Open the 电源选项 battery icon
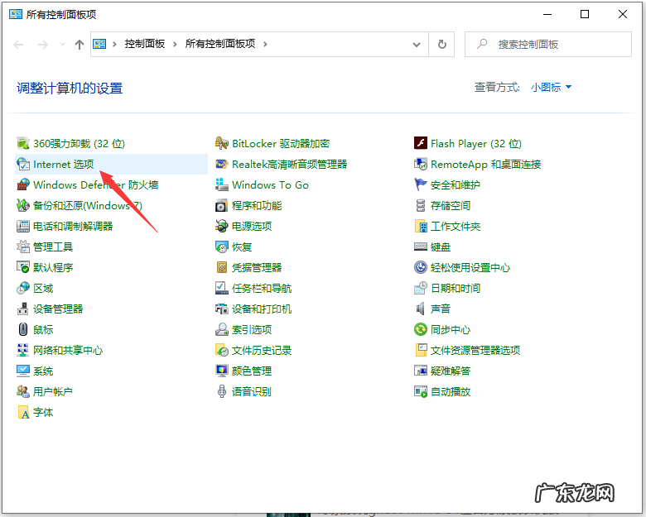Screen dimensions: 646x517 [222, 226]
